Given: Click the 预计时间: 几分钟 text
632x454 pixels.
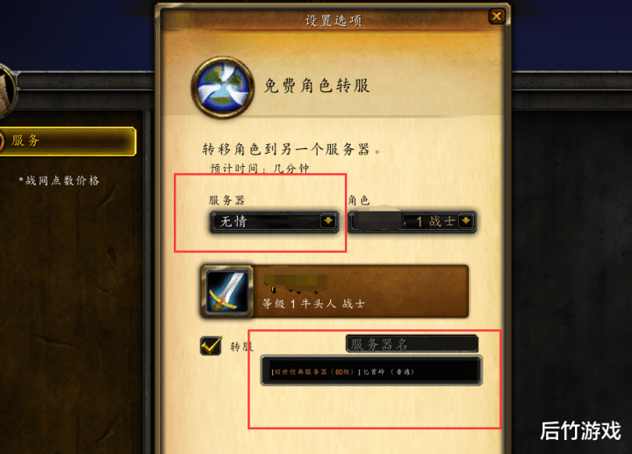Looking at the screenshot, I should click(x=260, y=168).
